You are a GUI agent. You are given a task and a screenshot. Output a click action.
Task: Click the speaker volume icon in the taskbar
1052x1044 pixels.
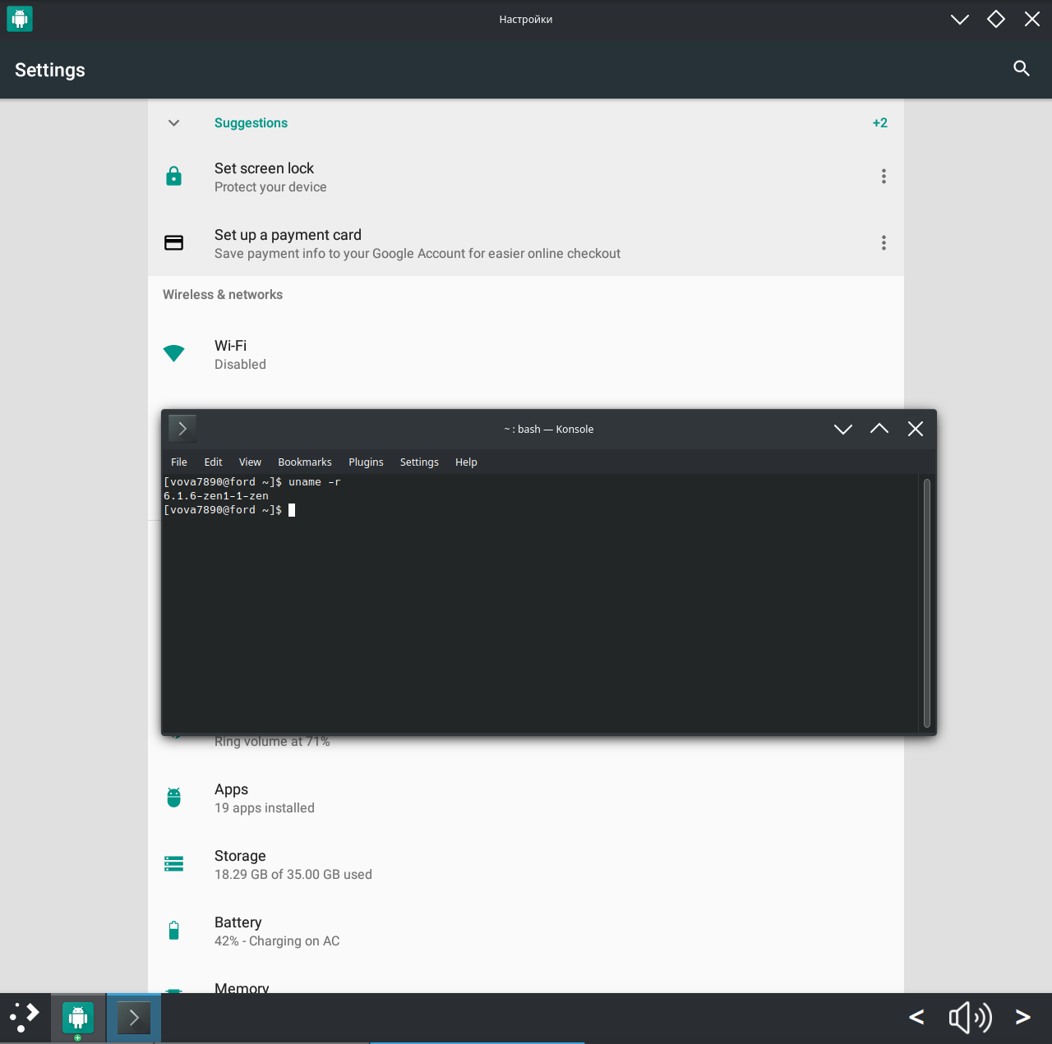[x=970, y=1017]
